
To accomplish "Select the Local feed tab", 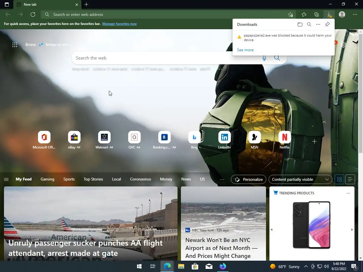I will [116, 179].
